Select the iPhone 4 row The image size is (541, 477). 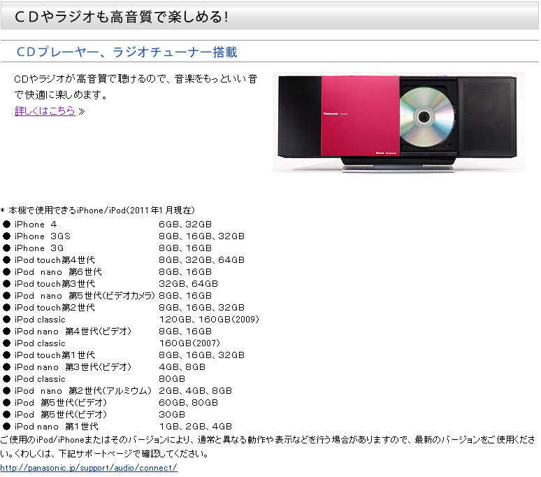coord(107,225)
